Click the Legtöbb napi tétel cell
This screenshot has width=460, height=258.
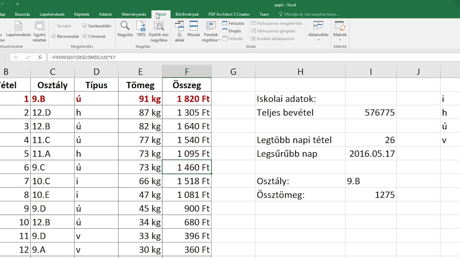tap(300, 140)
